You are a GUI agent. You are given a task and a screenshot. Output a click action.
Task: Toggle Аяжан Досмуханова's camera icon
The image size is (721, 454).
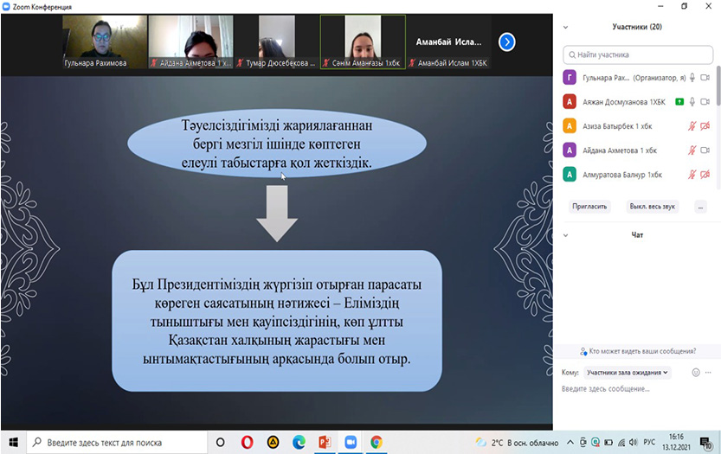(705, 102)
